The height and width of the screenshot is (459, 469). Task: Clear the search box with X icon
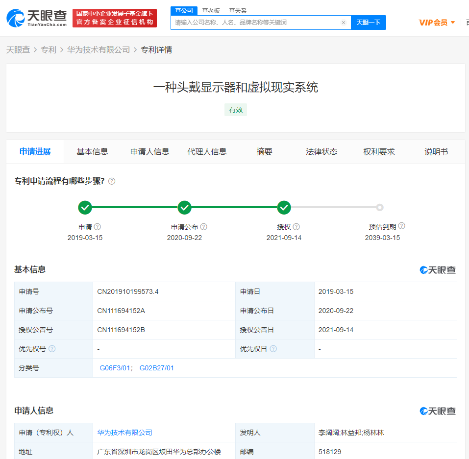(x=344, y=23)
